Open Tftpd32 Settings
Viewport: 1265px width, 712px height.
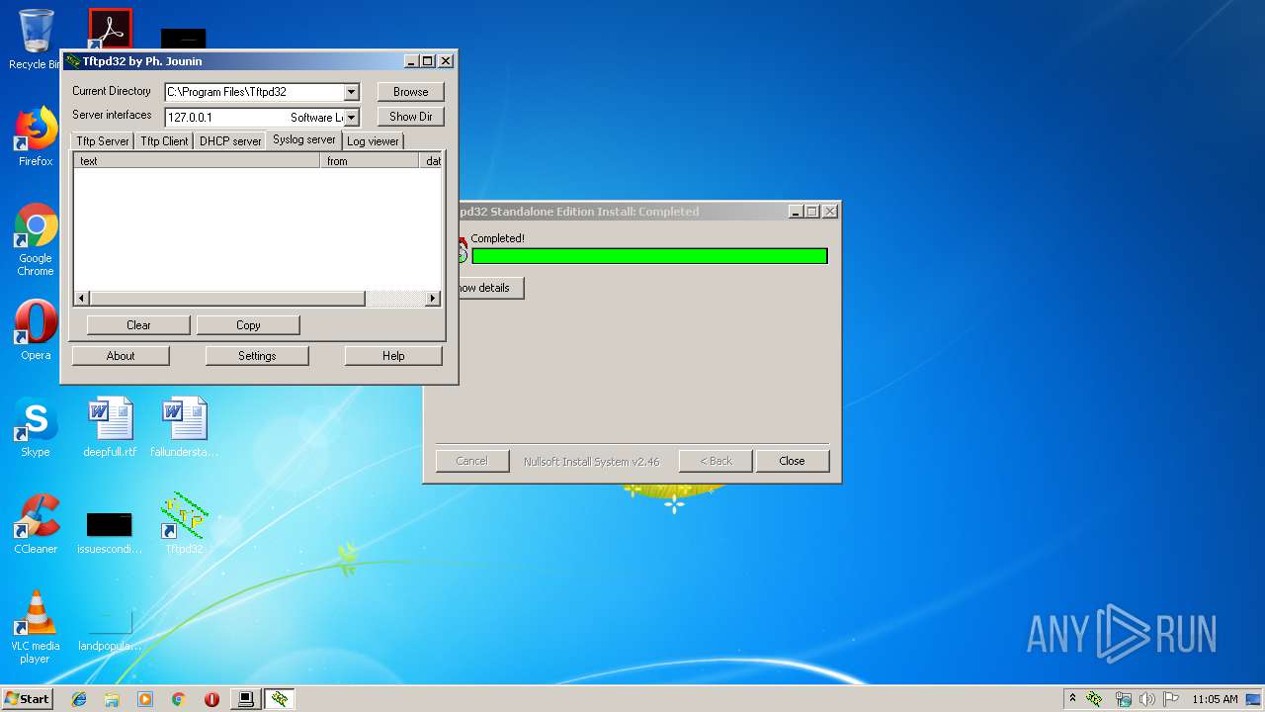tap(257, 356)
